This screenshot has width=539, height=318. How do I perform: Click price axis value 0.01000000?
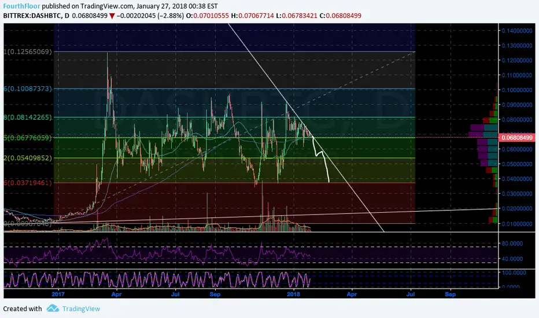(x=517, y=224)
